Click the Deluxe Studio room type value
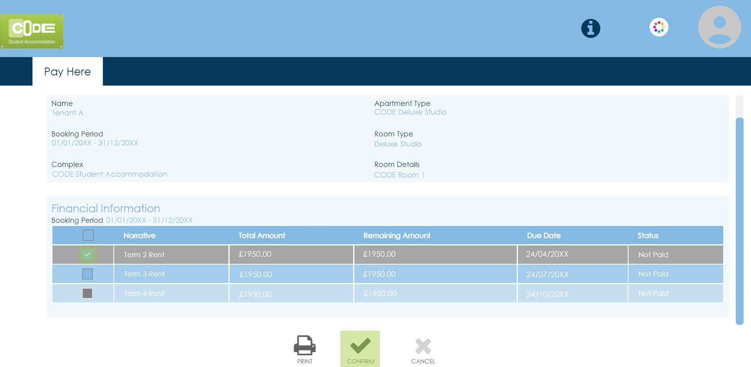The image size is (751, 367). pyautogui.click(x=398, y=144)
